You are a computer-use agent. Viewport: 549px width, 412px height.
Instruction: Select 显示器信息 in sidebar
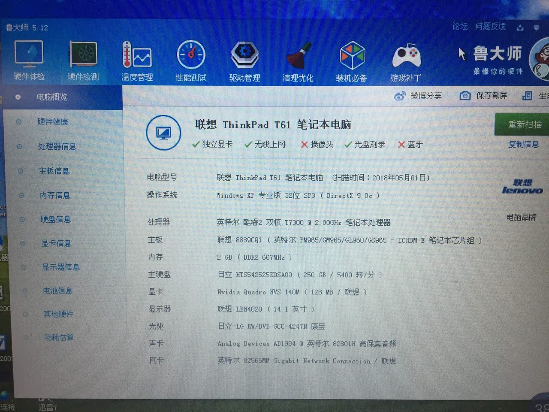pyautogui.click(x=60, y=267)
